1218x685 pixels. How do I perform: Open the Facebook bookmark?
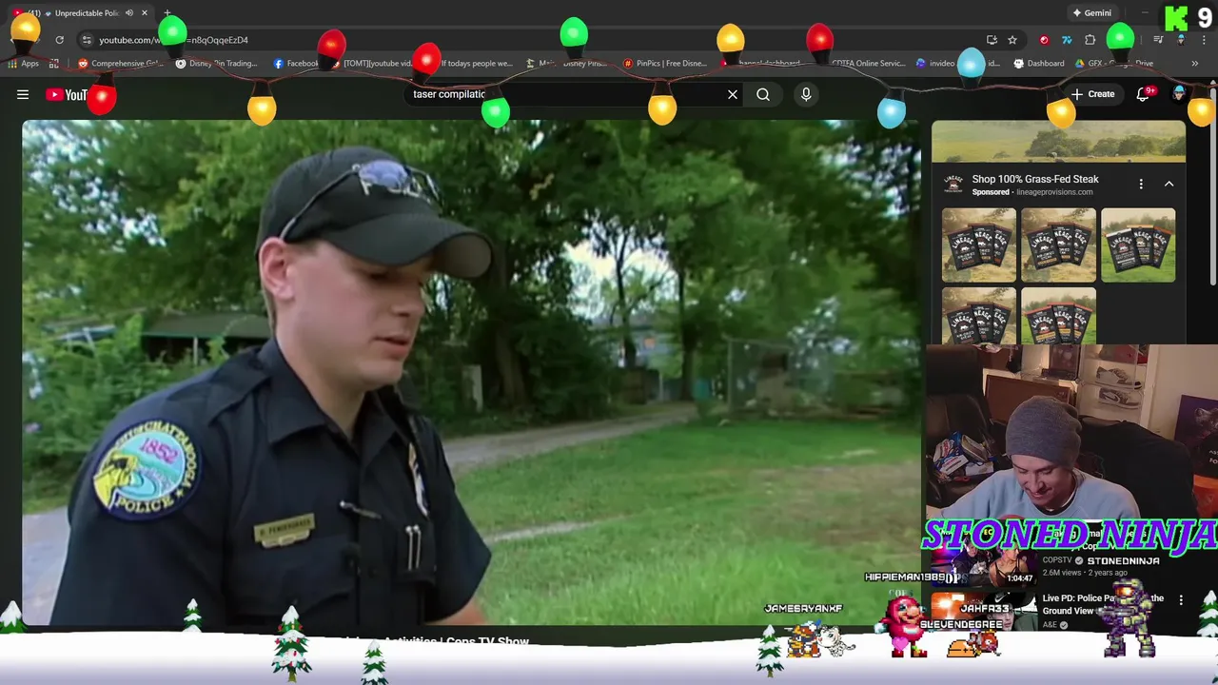click(x=296, y=64)
